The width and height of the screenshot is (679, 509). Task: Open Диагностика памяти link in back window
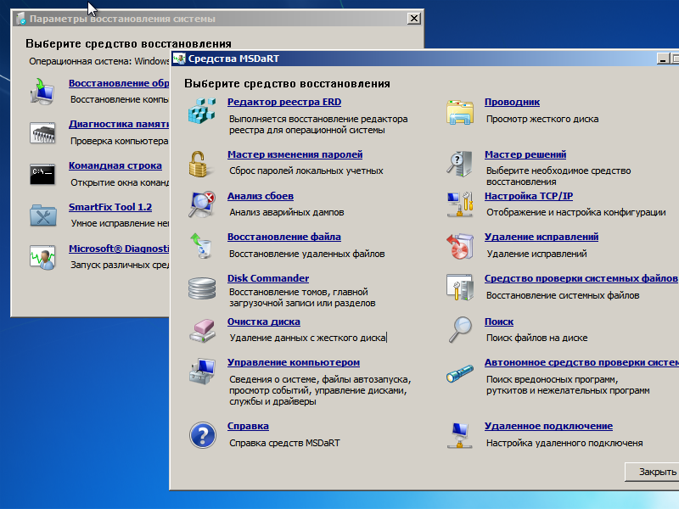point(119,124)
